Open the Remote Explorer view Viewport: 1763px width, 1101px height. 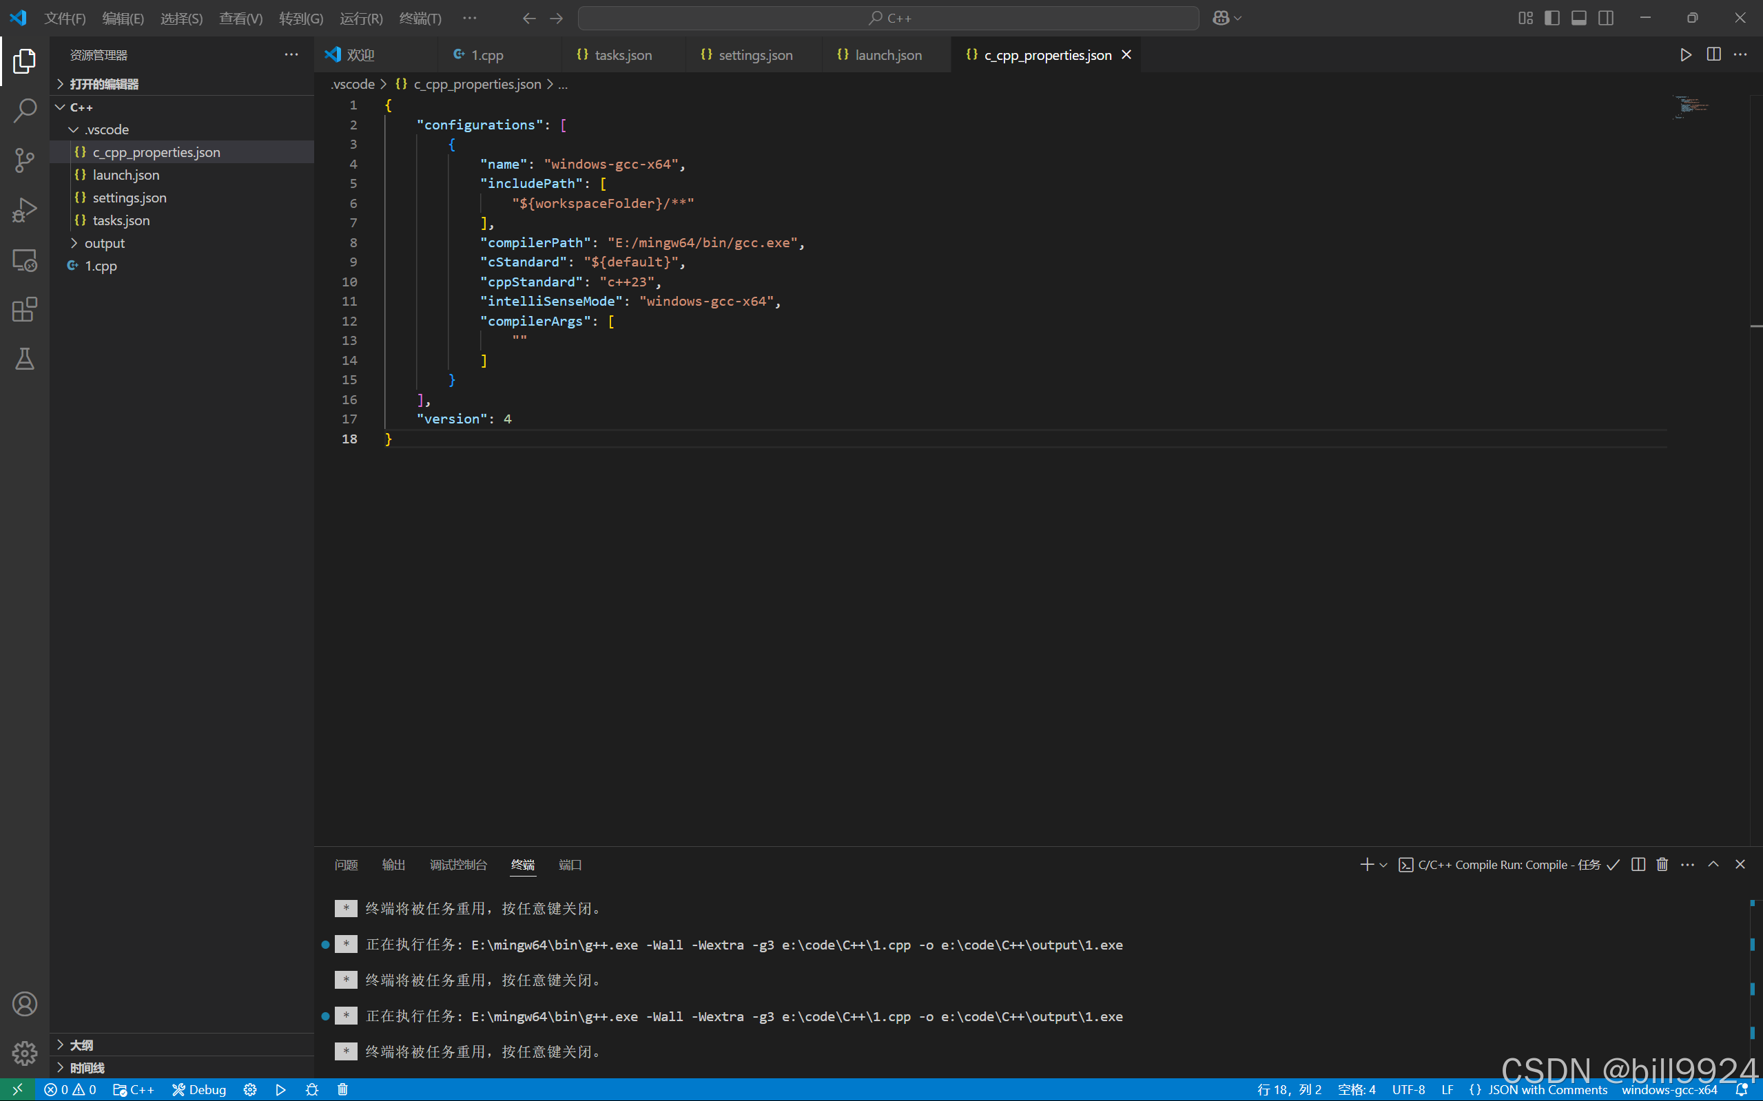click(25, 260)
